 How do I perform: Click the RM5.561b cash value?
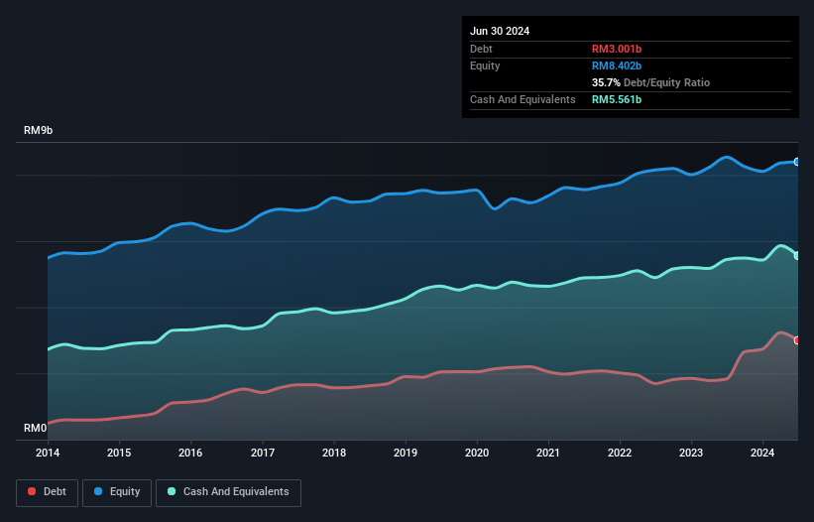(617, 99)
